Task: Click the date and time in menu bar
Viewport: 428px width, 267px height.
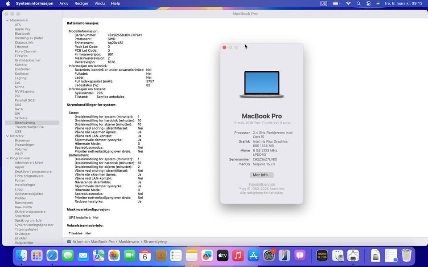Action: click(x=403, y=4)
